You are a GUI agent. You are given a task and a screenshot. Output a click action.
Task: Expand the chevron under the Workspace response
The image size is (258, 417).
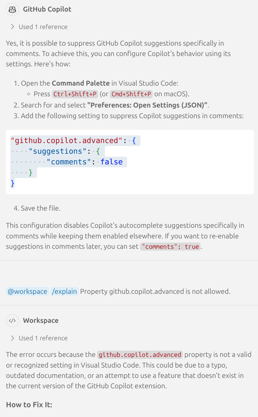coord(12,338)
